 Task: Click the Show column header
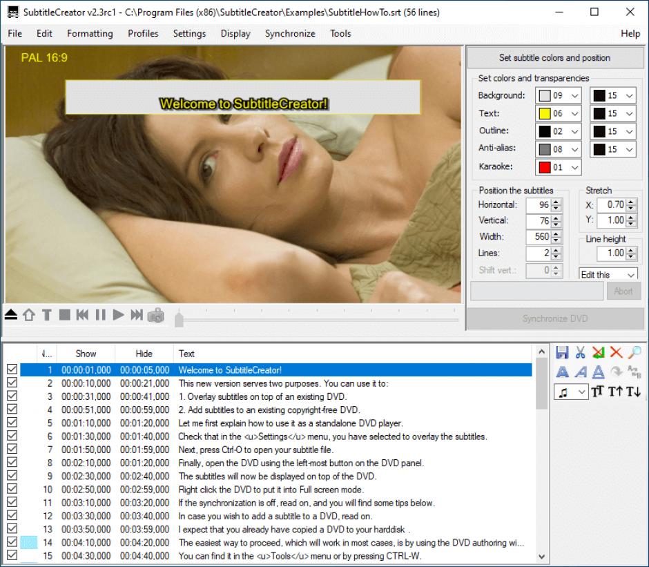click(x=86, y=354)
